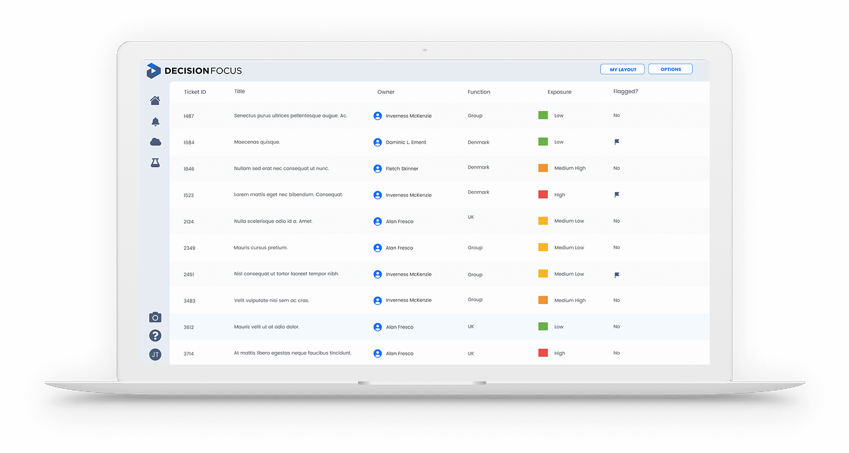Open 'Lorem mattis eget nec bibendum' title
Image resolution: width=849 pixels, height=453 pixels.
pos(288,195)
